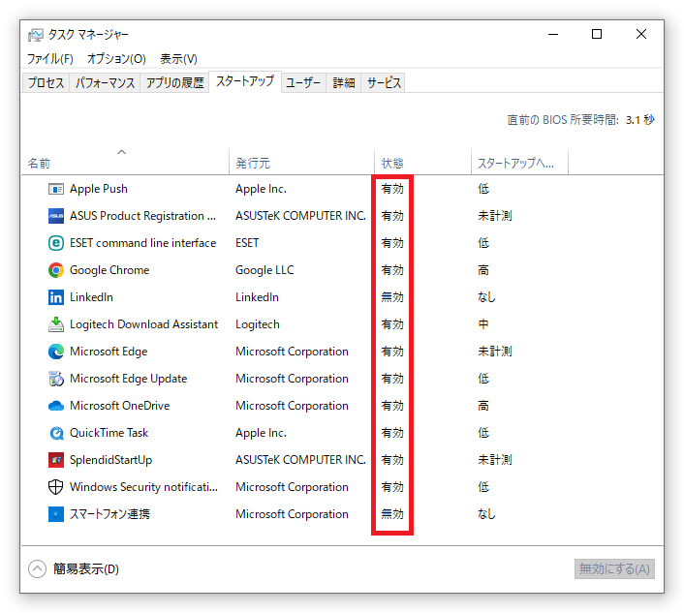Click the Task Manager title bar icon

click(35, 35)
